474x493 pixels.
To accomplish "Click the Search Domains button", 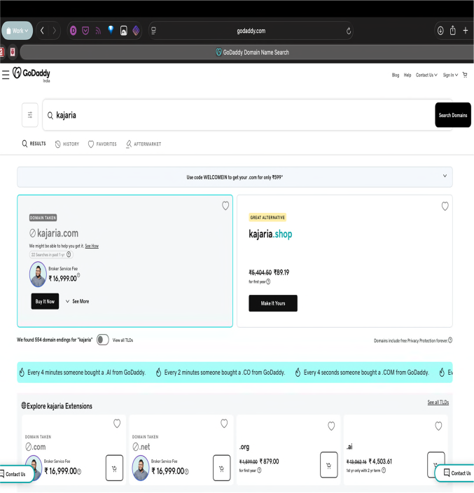I will click(x=453, y=115).
